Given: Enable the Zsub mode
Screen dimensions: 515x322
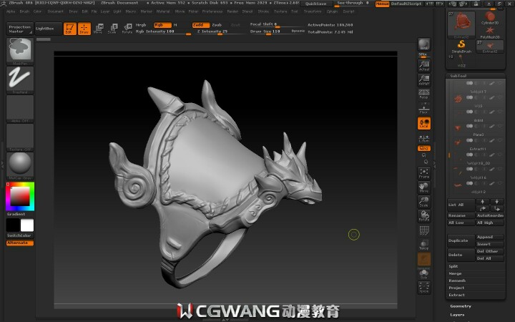Looking at the screenshot, I should (217, 25).
